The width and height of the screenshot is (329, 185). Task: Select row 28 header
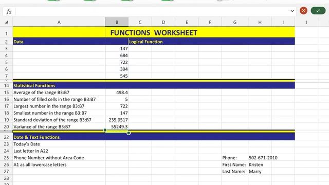(6, 178)
